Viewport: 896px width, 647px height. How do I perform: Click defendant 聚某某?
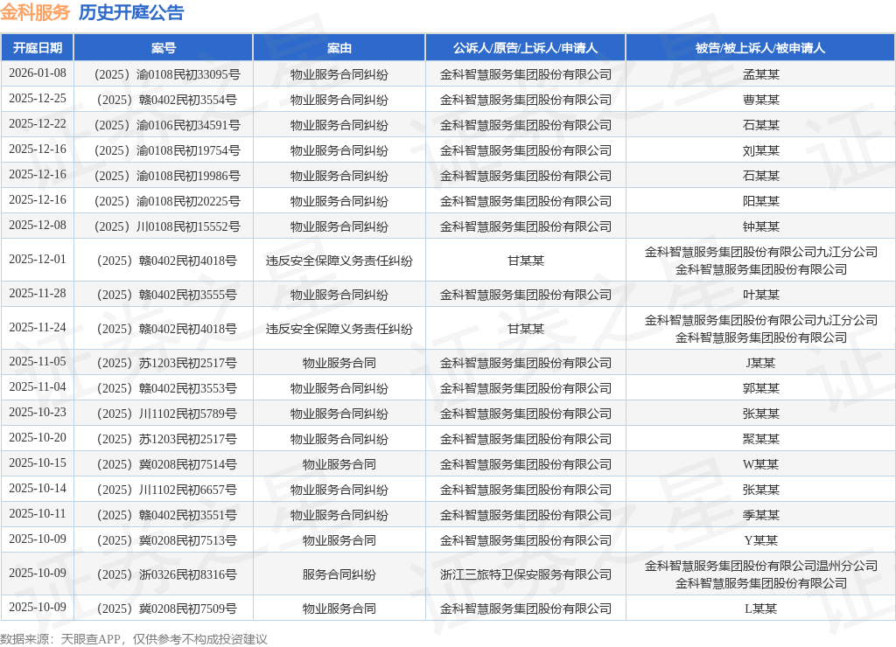pos(760,439)
